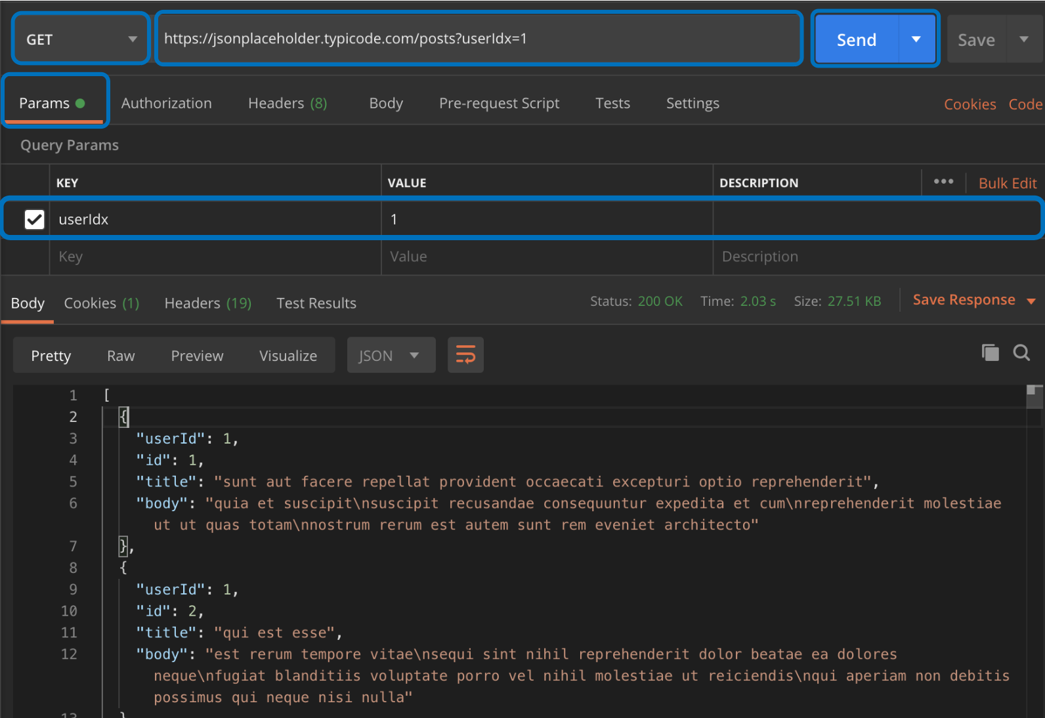Click the 27.51 KB response size
1045x718 pixels.
pyautogui.click(x=854, y=301)
